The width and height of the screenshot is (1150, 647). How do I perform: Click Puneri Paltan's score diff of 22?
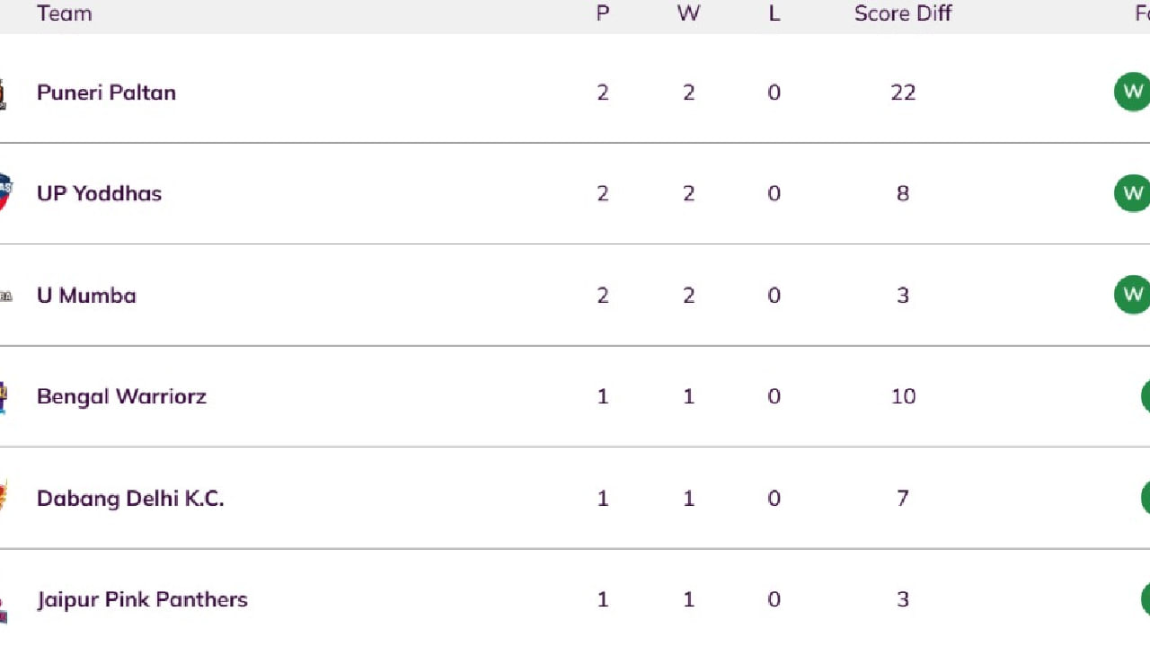pyautogui.click(x=903, y=93)
